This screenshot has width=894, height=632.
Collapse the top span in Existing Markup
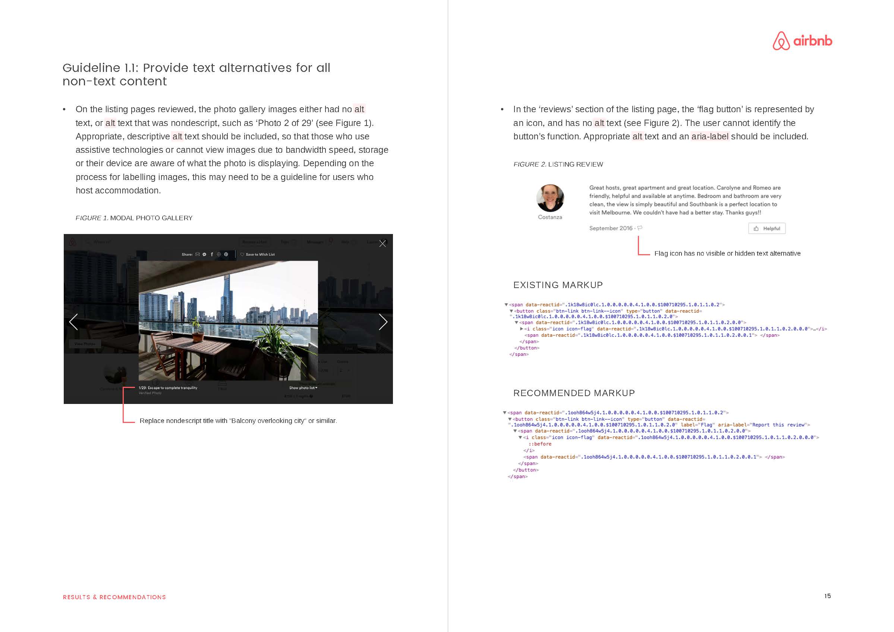(506, 305)
